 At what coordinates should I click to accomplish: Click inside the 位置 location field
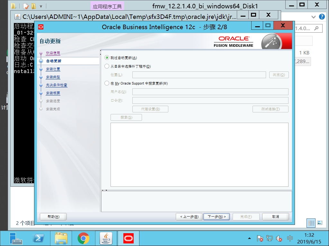[x=199, y=75]
